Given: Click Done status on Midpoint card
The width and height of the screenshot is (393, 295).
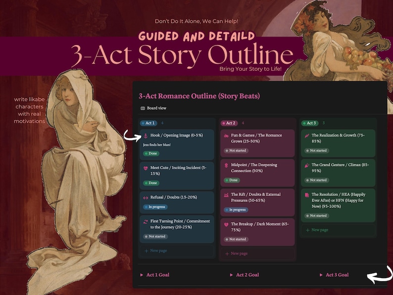Looking at the screenshot, I should coord(232,180).
